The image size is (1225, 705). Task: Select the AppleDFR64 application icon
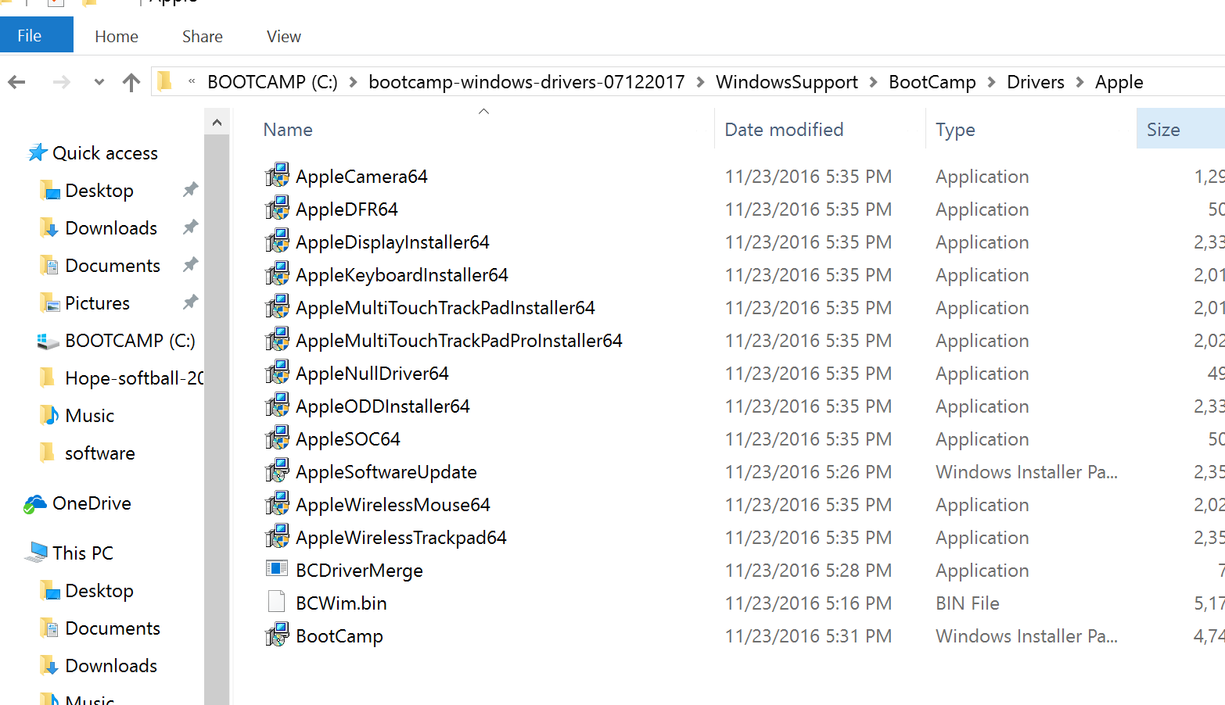tap(277, 209)
